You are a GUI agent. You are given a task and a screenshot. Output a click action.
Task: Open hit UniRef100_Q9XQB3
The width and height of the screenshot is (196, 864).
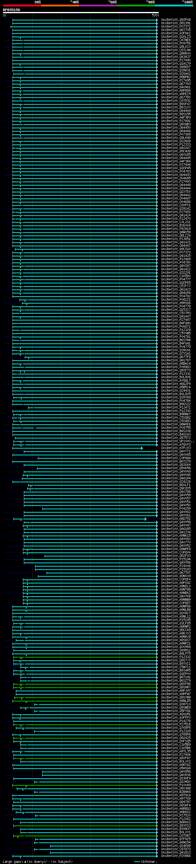tap(176, 124)
